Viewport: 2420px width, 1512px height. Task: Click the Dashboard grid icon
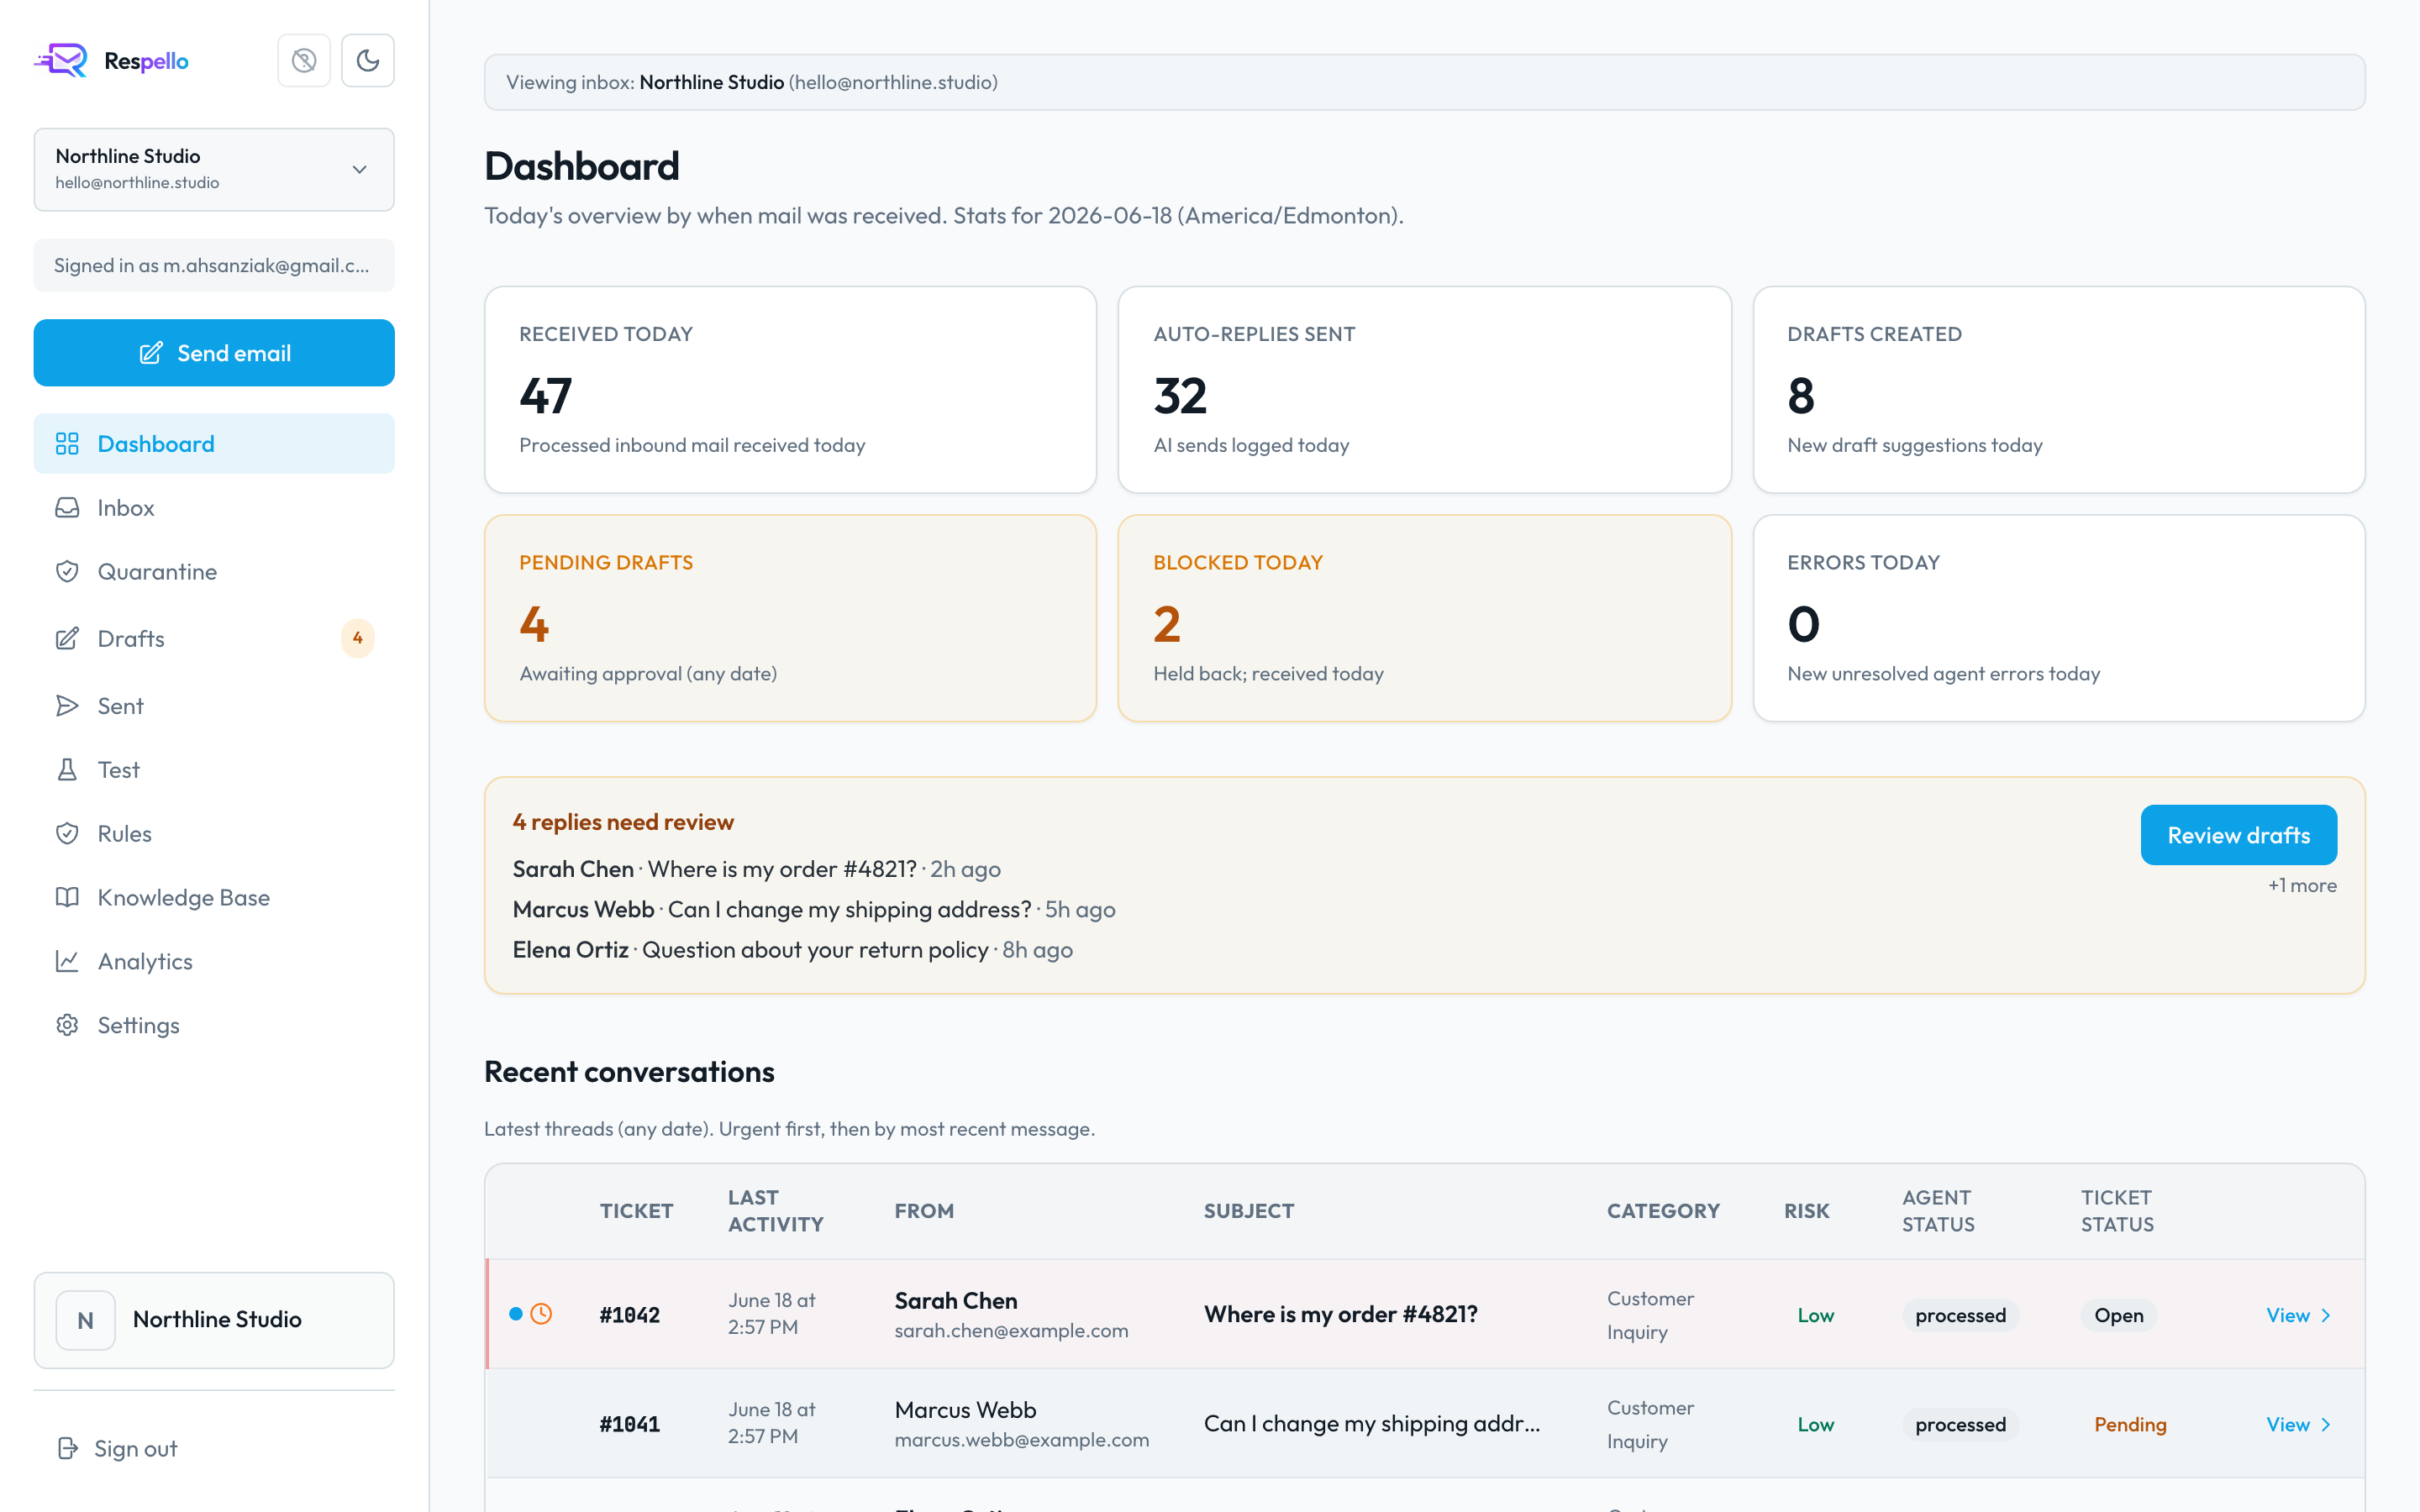pyautogui.click(x=67, y=444)
